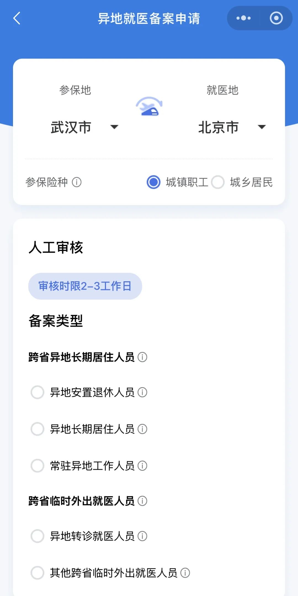Select the 城镇职工 insurance type
This screenshot has height=596, width=298.
(154, 182)
